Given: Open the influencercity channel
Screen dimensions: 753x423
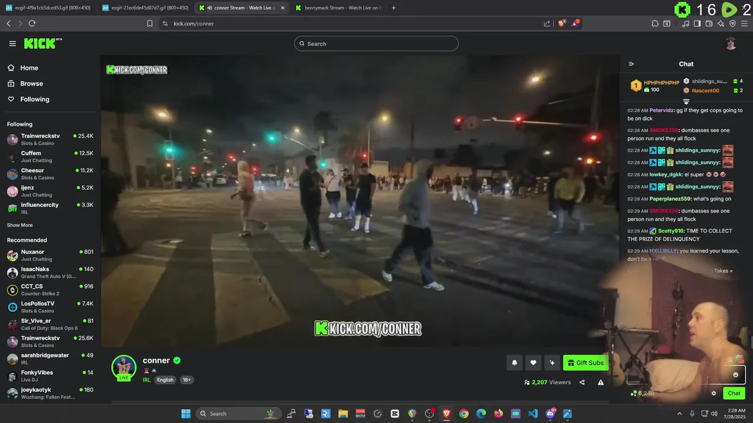Looking at the screenshot, I should coord(50,208).
